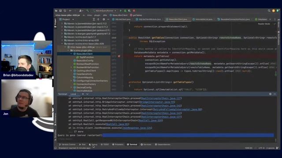The width and height of the screenshot is (282, 158).
Task: Expand the Maven geantyref library node
Action: point(62,34)
